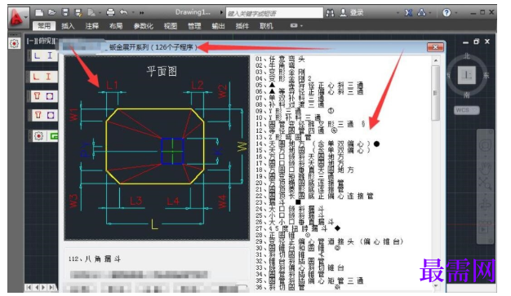Screen dimensions: 511x296
Task: Open ribbon minimize options dropdown arrow
Action: 301,26
